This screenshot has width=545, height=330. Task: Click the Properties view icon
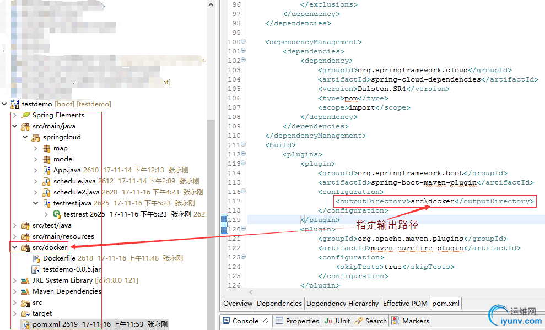279,321
